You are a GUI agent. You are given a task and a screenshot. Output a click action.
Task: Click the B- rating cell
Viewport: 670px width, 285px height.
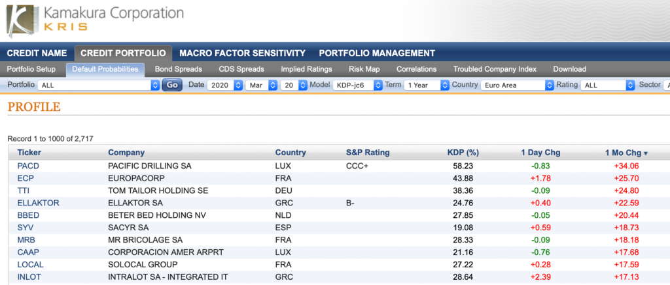coord(351,203)
